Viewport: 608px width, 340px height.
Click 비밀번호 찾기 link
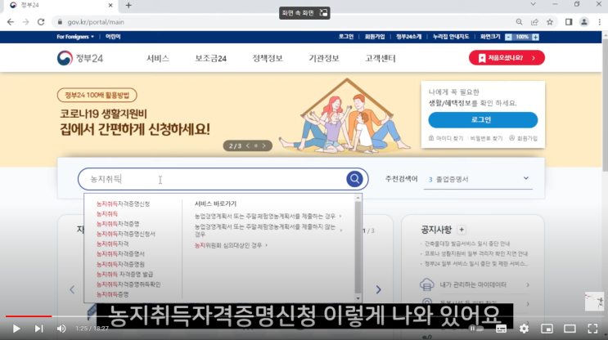486,138
